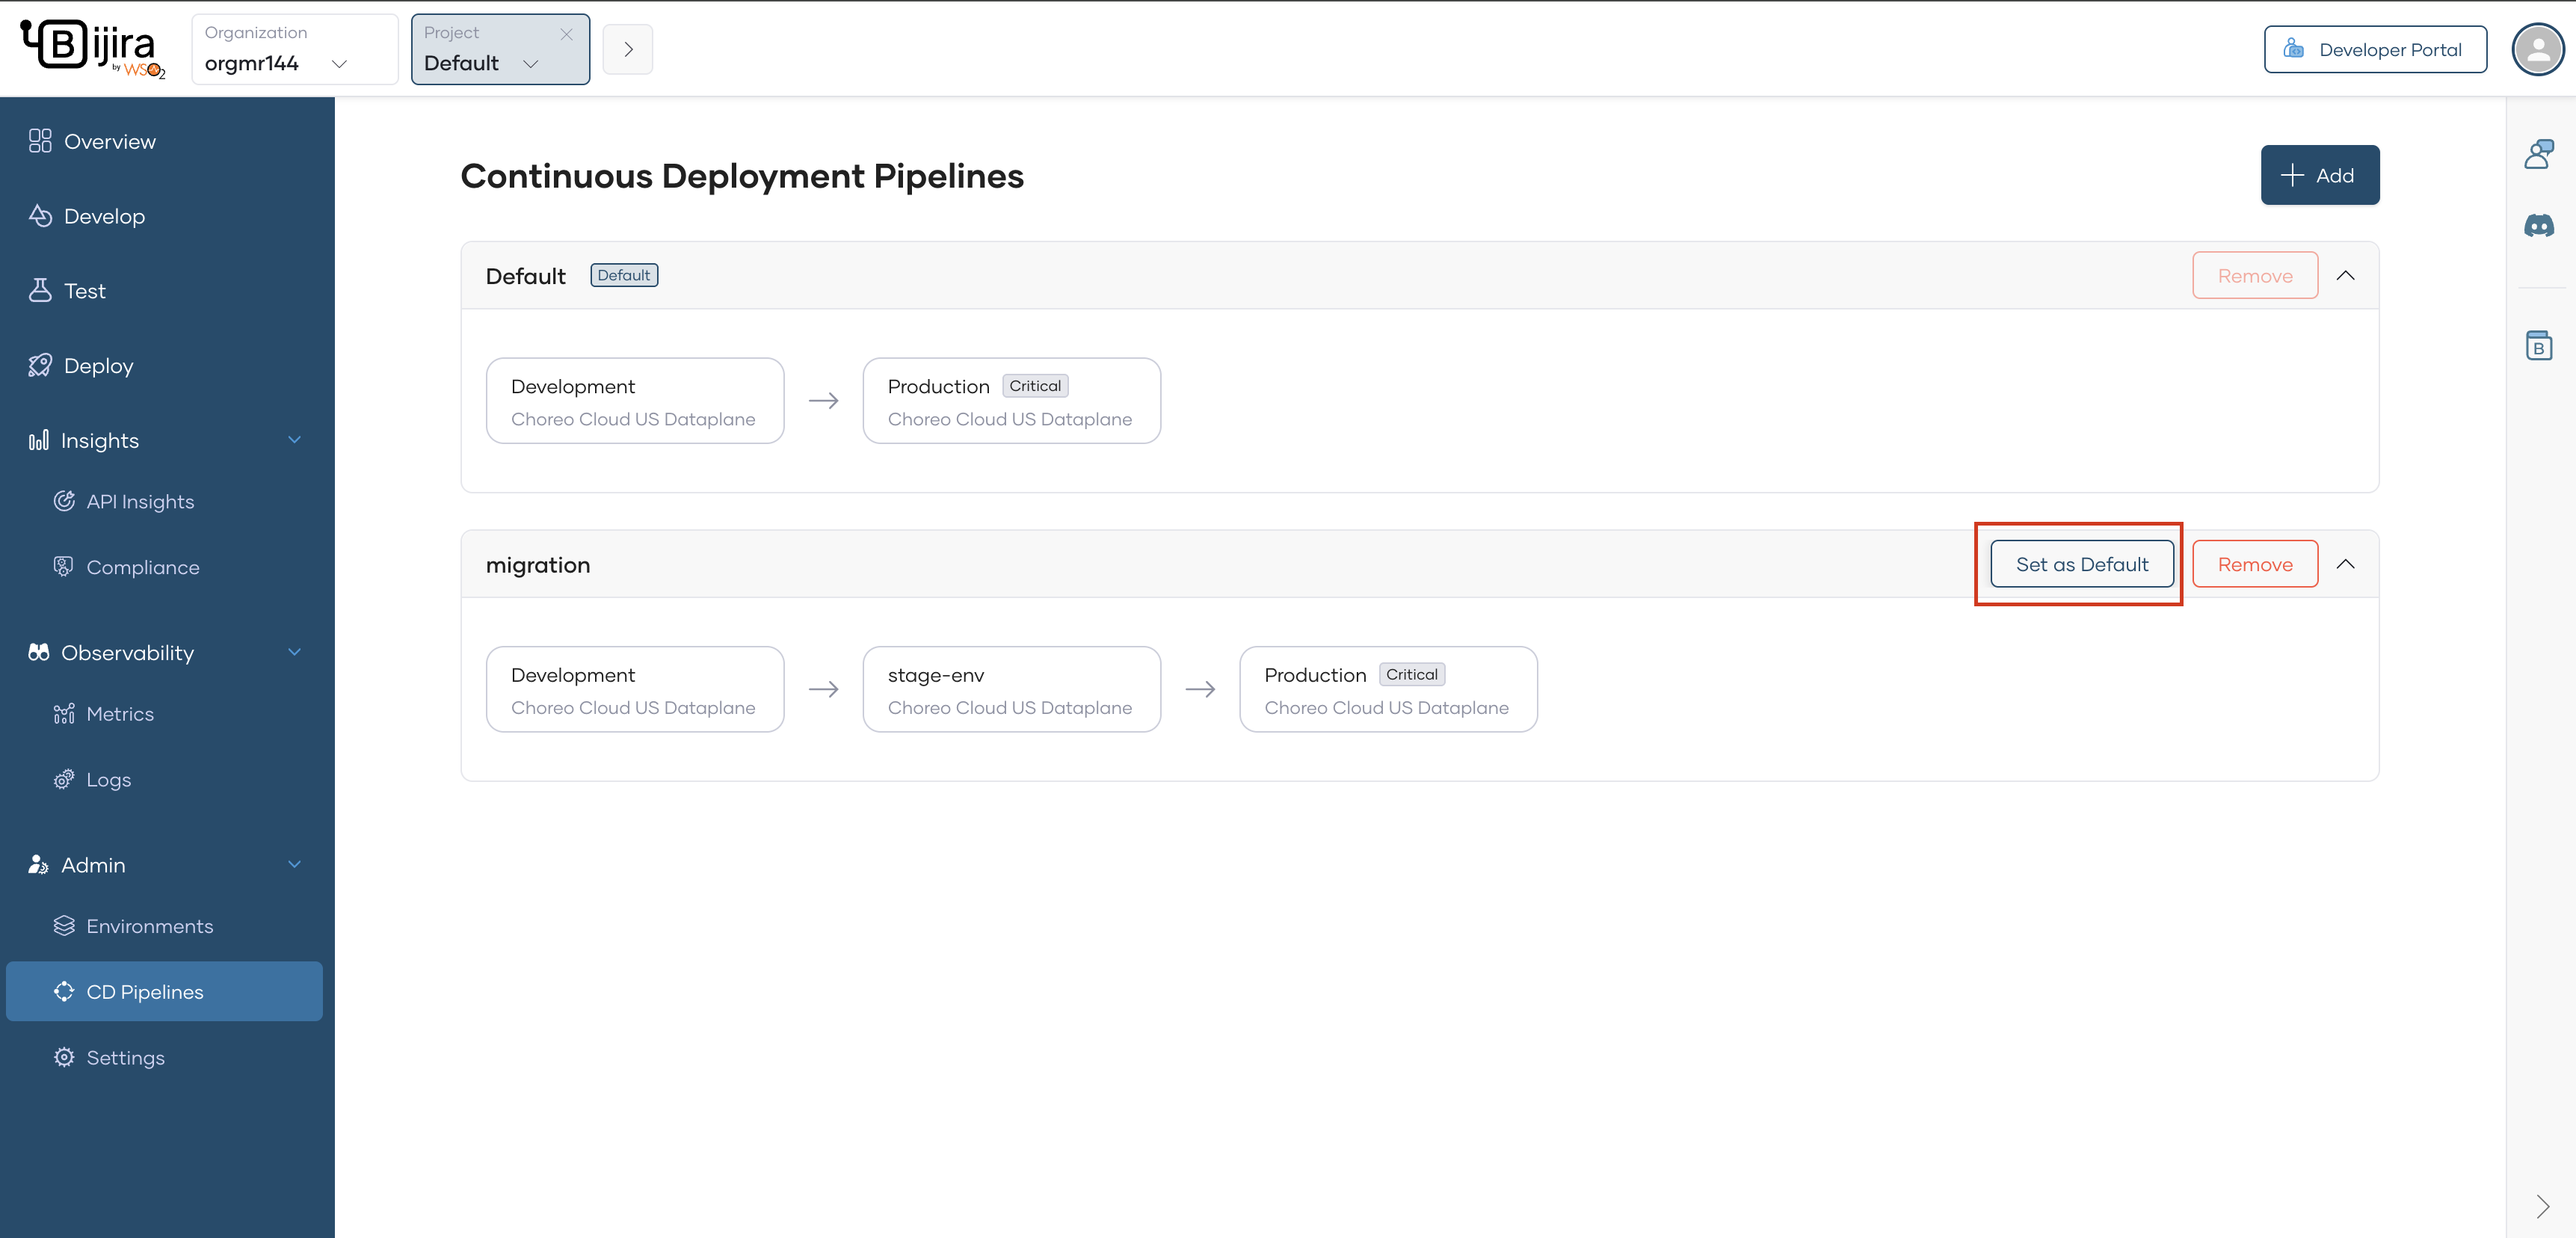Open the Discord community icon

(2539, 225)
